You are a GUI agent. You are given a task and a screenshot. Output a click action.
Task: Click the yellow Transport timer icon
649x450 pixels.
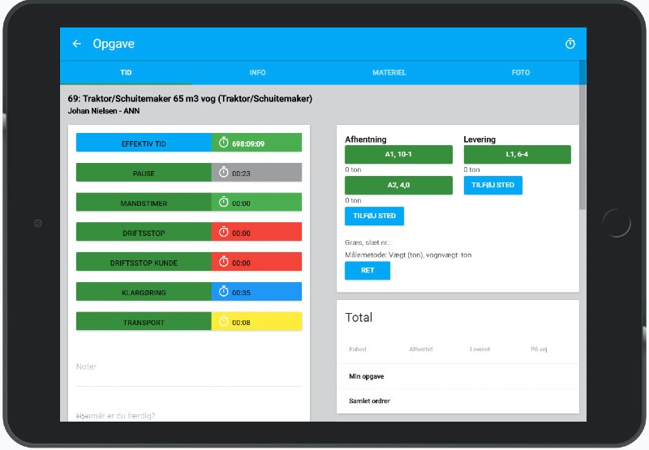pyautogui.click(x=224, y=323)
